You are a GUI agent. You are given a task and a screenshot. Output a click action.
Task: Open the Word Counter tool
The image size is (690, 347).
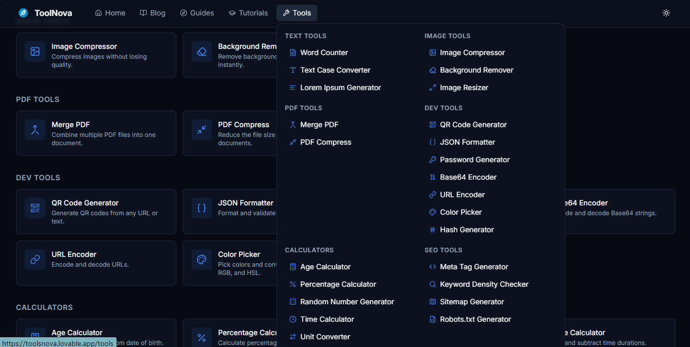(324, 53)
